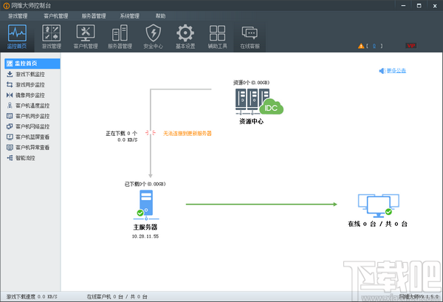
Task: Click the 在线 0 台 / 共 0 台 label
Action: coord(378,224)
